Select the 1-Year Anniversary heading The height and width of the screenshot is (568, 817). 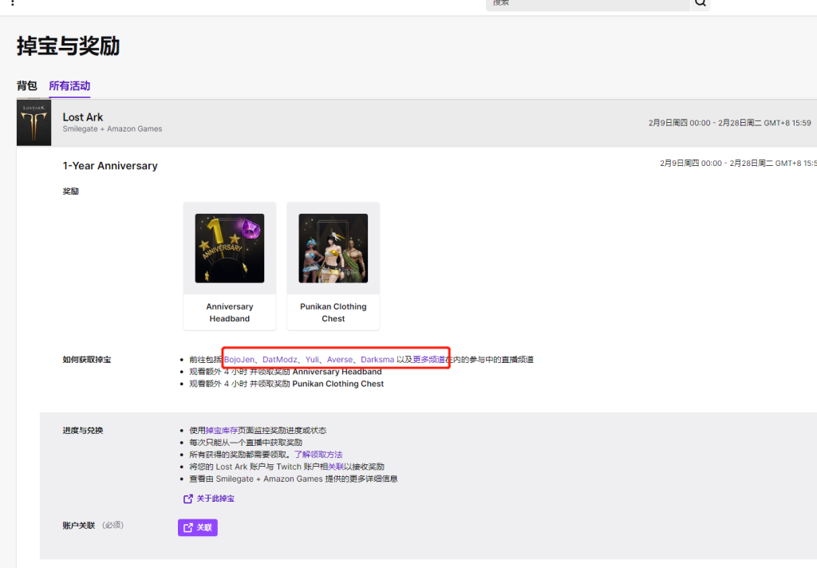(110, 166)
